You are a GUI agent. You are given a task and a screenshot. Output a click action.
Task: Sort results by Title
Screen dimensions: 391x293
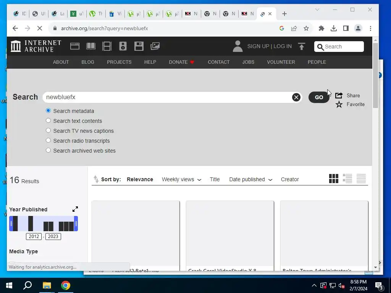215,179
